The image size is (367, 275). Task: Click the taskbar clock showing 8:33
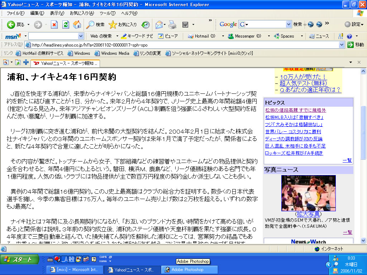[351, 258]
